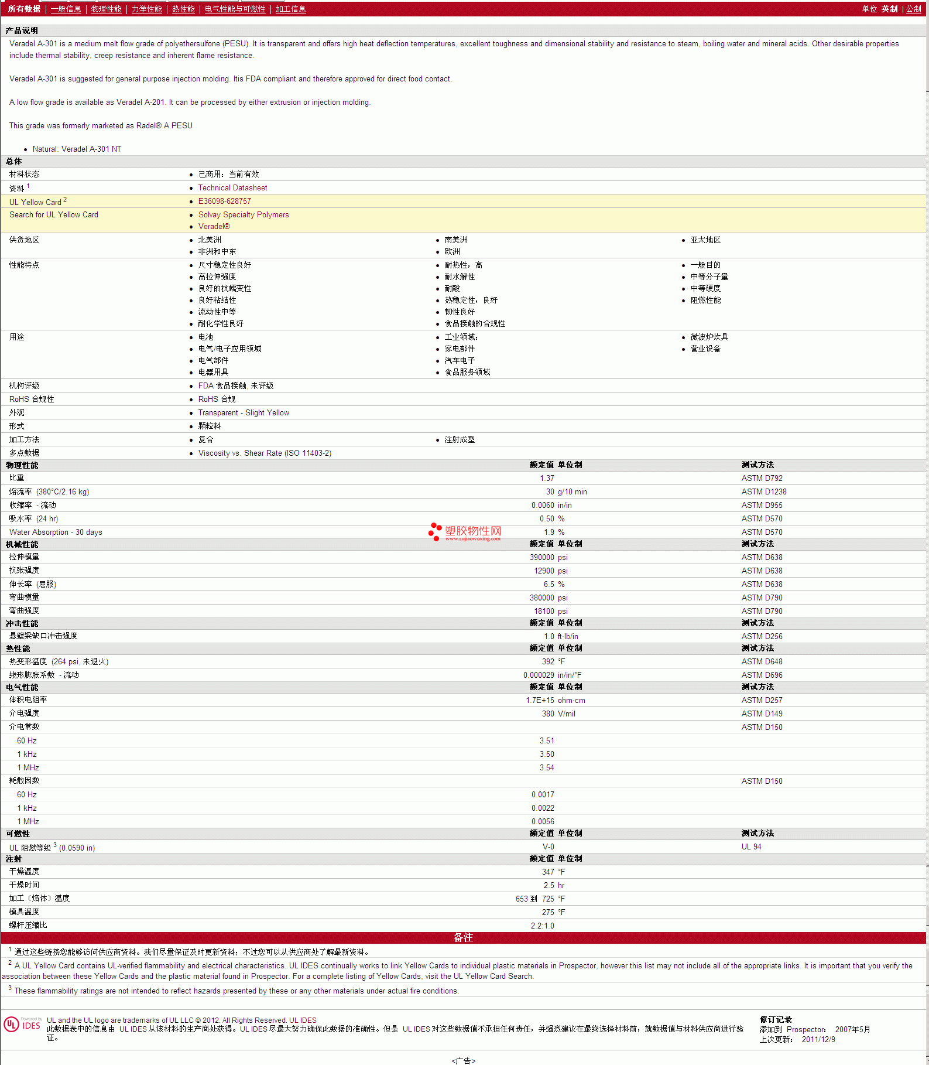Switch to the 一般信息 tab
Screen dimensions: 929x1065
(x=66, y=9)
